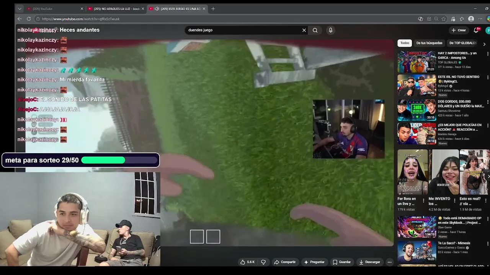Open the app available icon in the address bar
The width and height of the screenshot is (490, 275).
click(x=429, y=19)
